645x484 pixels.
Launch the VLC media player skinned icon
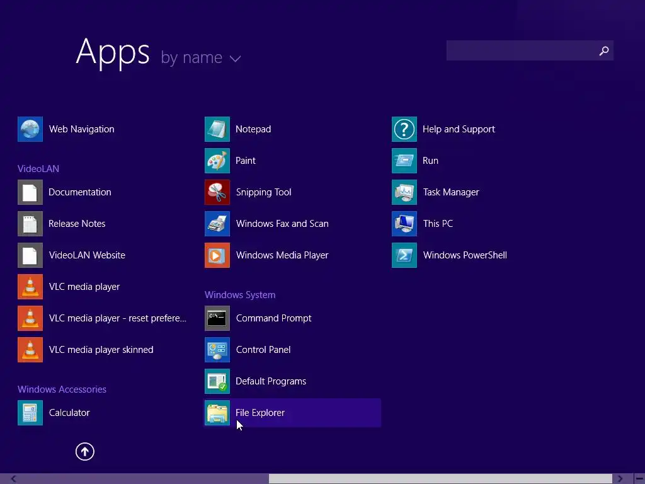pos(30,349)
